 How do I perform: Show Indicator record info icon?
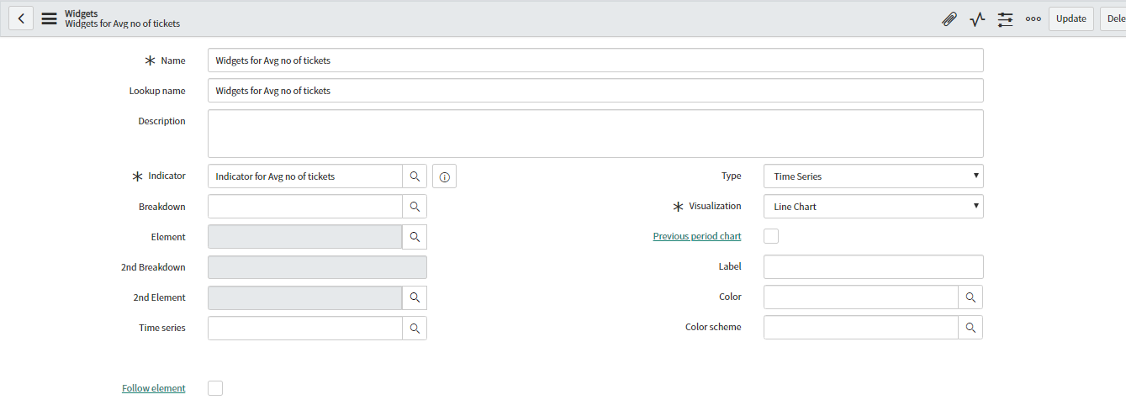[445, 176]
